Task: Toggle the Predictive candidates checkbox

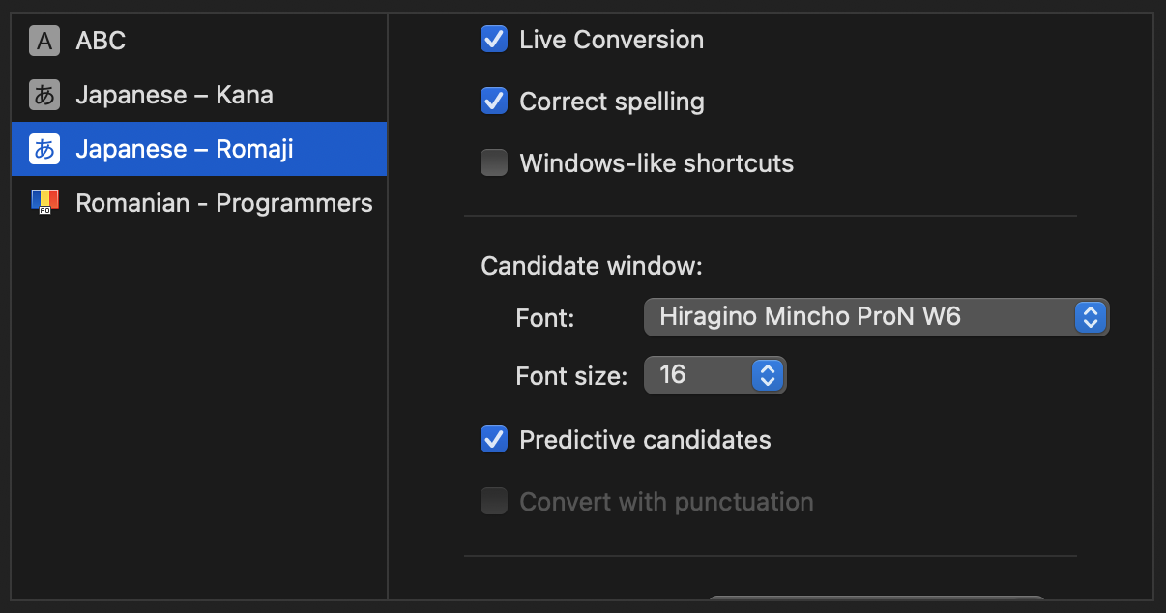Action: click(494, 439)
